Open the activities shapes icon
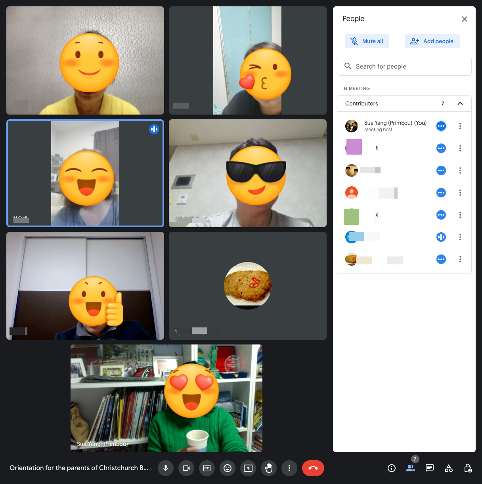 [449, 468]
